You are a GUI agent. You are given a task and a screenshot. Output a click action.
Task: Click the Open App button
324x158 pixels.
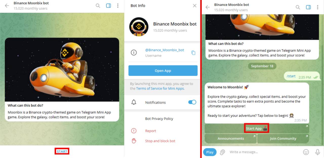(x=163, y=71)
